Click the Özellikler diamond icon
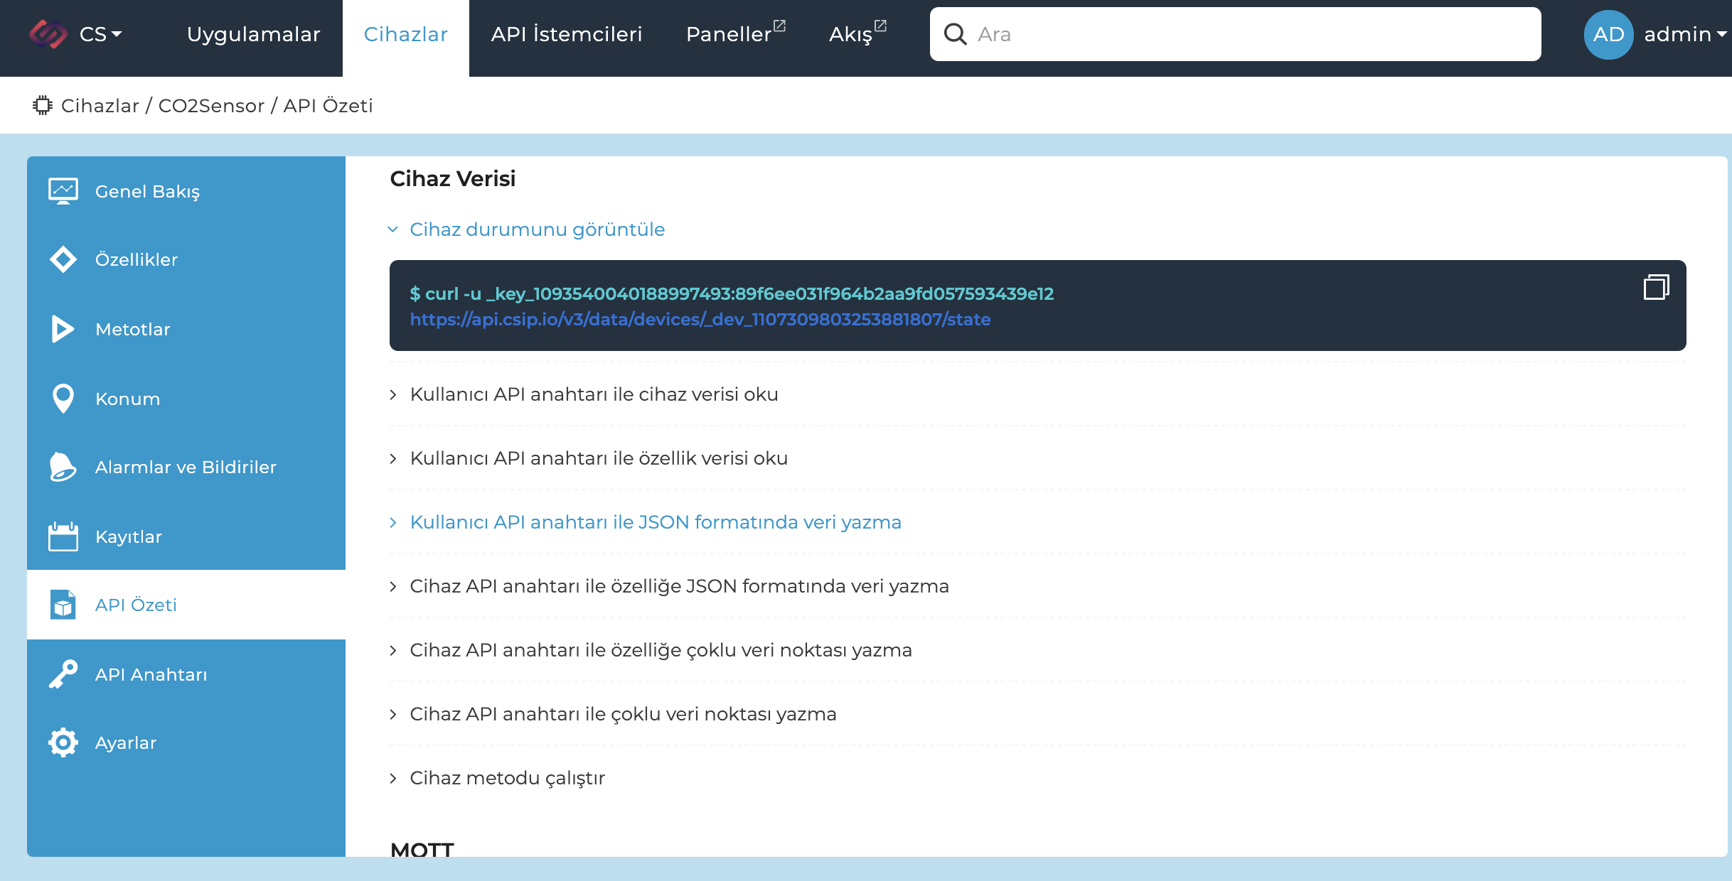 coord(63,259)
